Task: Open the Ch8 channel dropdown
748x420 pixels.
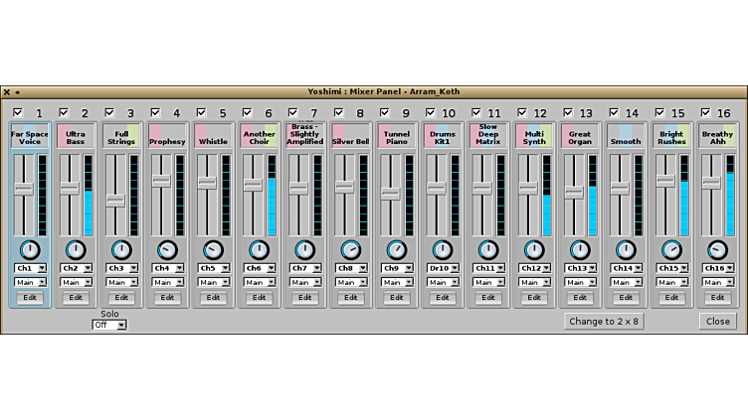Action: tap(351, 268)
